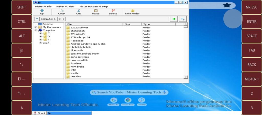
Task: Create a folder with New Folder icon
Action: (132, 11)
